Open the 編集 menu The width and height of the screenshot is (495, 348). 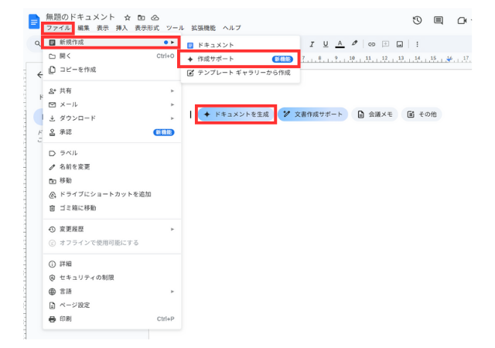pos(84,28)
